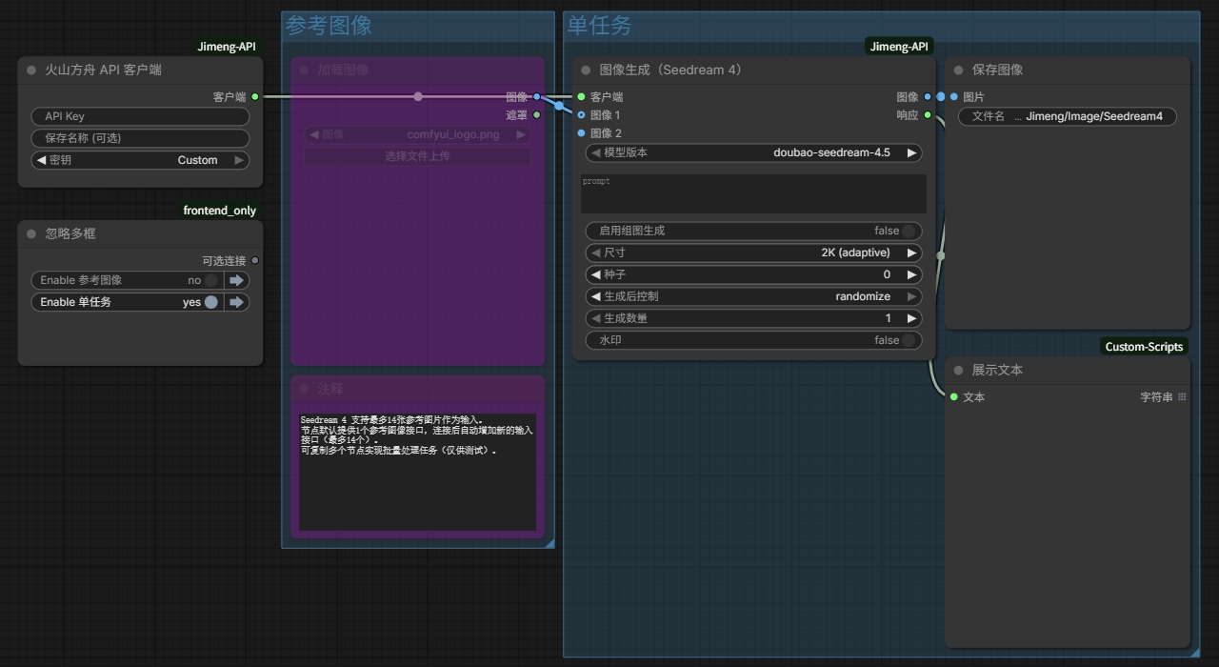Increase the 种子 value with right arrow
Image resolution: width=1219 pixels, height=667 pixels.
click(x=911, y=274)
